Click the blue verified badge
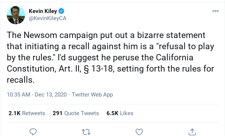The height and width of the screenshot is (136, 225). [x=61, y=11]
